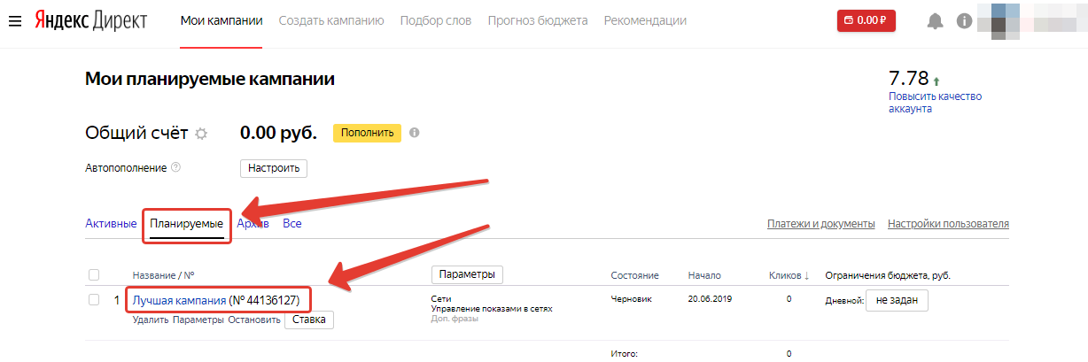1088x362 pixels.
Task: Click Начало column header
Action: point(704,275)
